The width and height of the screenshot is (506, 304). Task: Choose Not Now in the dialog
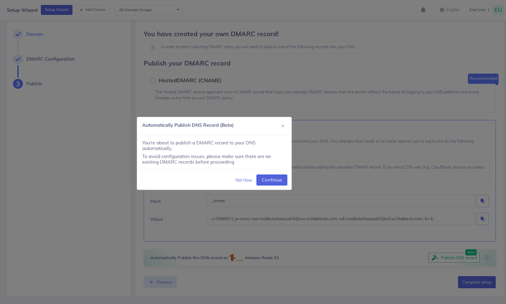[244, 180]
